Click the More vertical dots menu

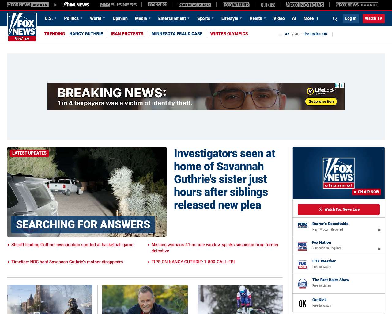click(317, 19)
